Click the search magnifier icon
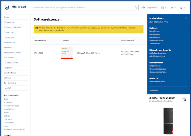Viewport: 191px width, 136px height. tap(136, 8)
